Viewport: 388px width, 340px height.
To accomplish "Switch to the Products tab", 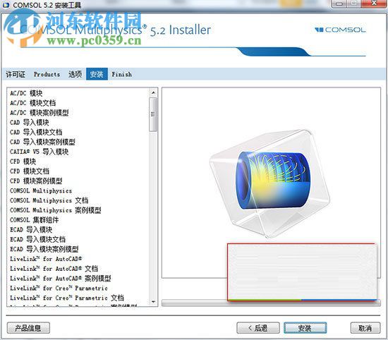I will click(47, 74).
